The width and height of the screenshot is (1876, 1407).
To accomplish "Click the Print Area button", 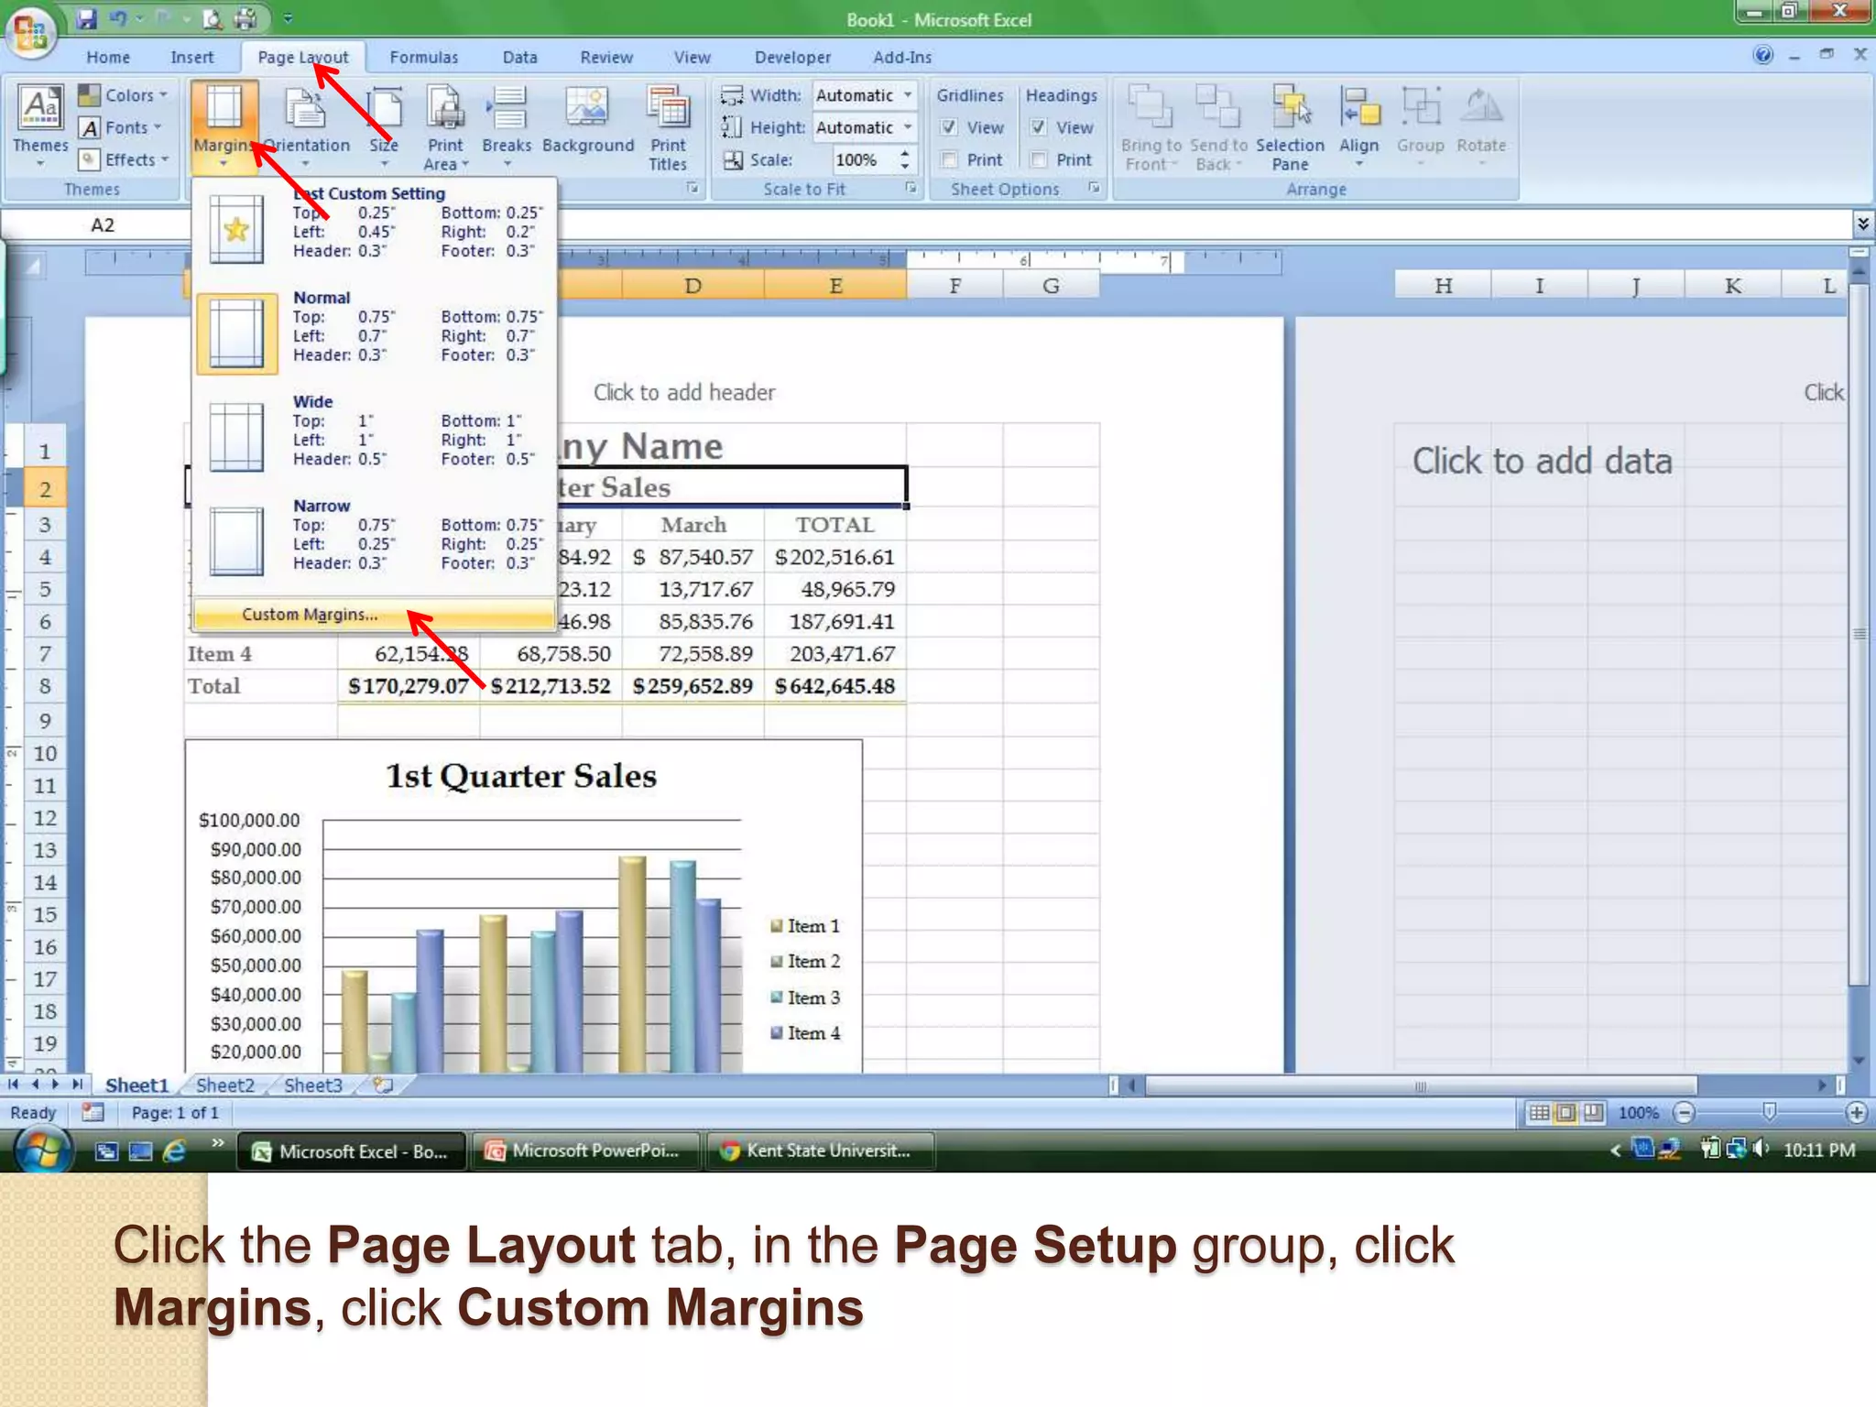I will coord(445,126).
